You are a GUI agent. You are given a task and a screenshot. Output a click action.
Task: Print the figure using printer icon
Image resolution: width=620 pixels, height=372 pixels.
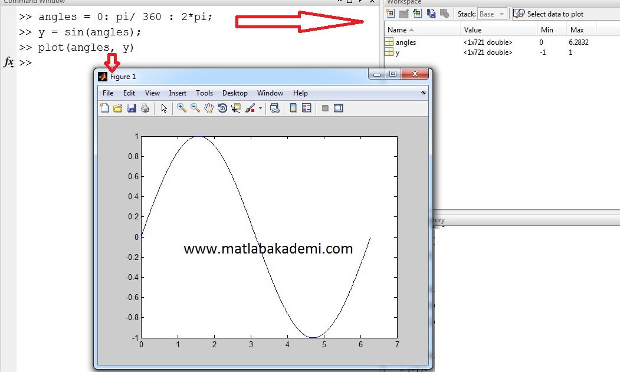pyautogui.click(x=145, y=108)
